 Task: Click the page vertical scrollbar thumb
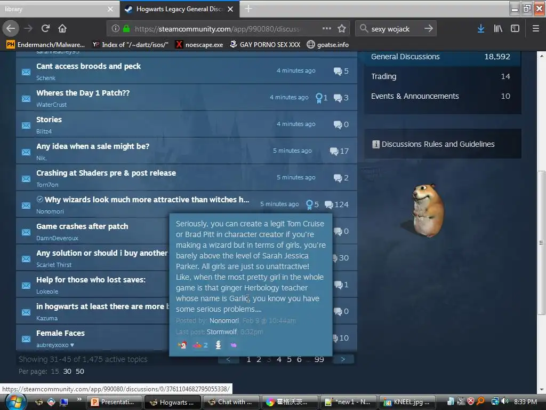tap(541, 243)
